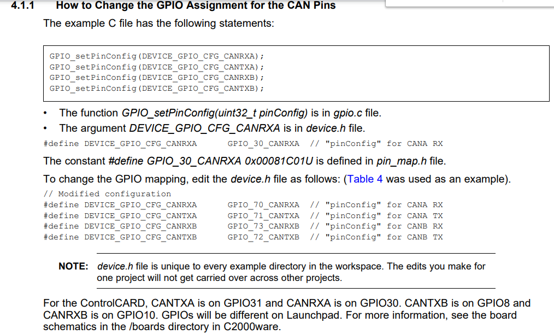Click the GPIO_70_CANRXA value
Screen dimensions: 554x334
click(263, 205)
